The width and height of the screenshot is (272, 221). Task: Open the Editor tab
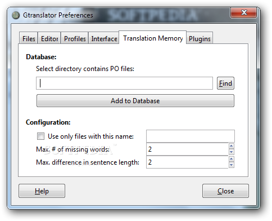[49, 38]
